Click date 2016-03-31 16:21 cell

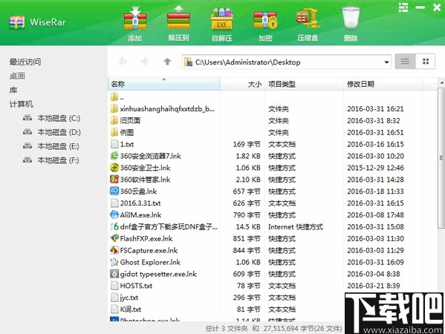coord(375,109)
